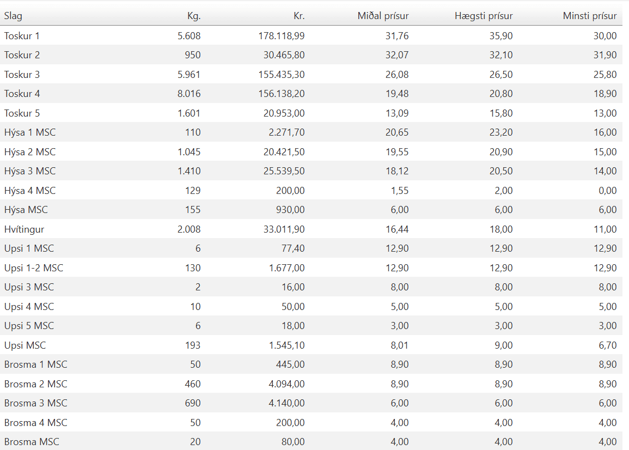629x450 pixels.
Task: Click the Hýsa 4 MSC row label
Action: [x=30, y=190]
